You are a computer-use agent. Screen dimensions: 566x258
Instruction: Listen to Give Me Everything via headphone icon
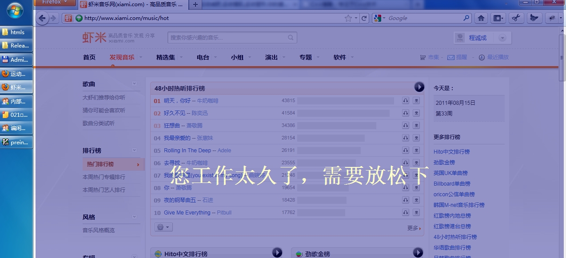click(x=406, y=213)
